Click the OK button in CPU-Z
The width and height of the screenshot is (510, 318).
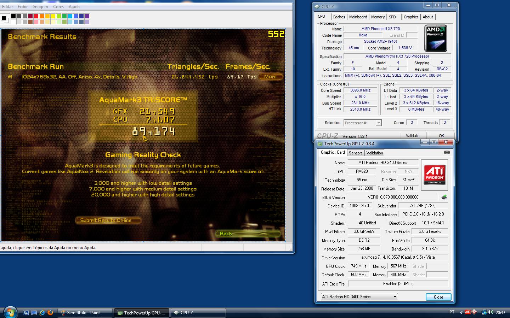[441, 136]
